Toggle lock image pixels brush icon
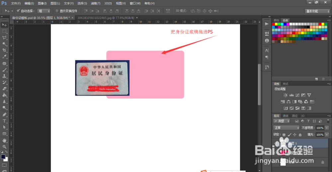Image resolution: width=332 pixels, height=172 pixels. click(x=290, y=135)
